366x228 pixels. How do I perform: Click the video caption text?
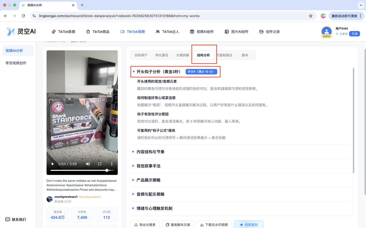[82, 185]
